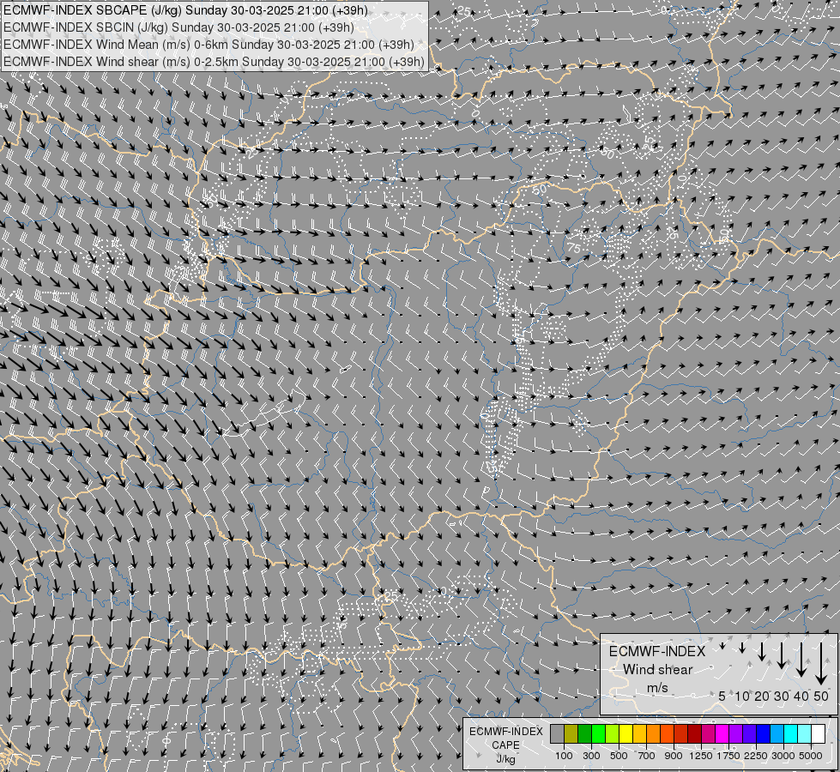Click the 40 m/s wind shear legend arrow
This screenshot has height=772, width=840.
click(801, 660)
